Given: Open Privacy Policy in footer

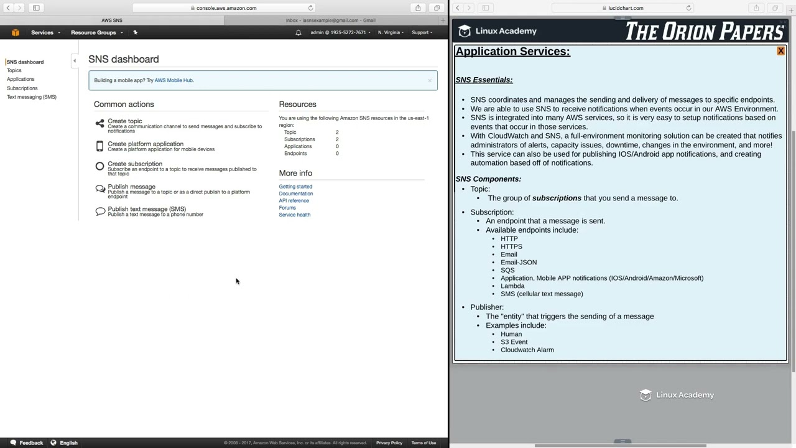Looking at the screenshot, I should pos(389,443).
